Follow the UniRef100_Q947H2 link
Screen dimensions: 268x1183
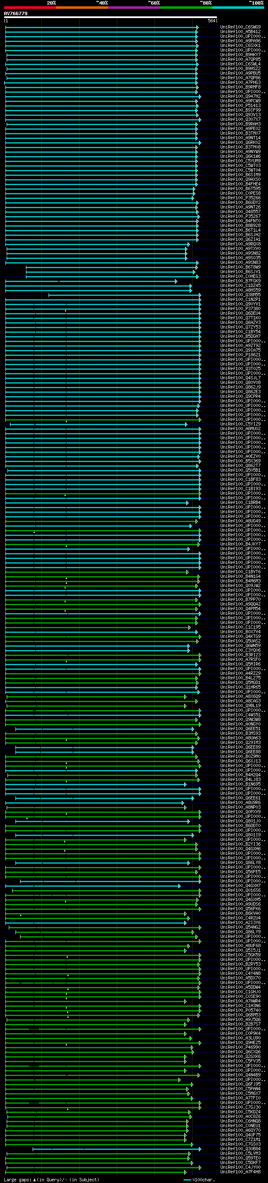240,97
